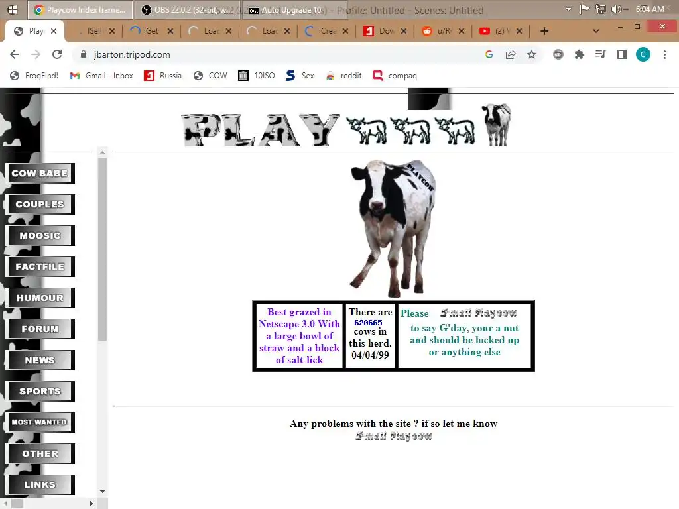Bookmark this page with the star icon
The image size is (679, 509).
coord(532,54)
